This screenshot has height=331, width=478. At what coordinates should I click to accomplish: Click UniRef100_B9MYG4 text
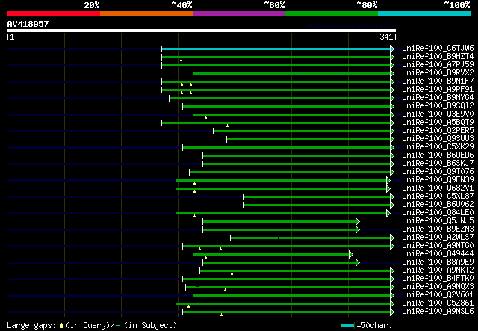438,98
